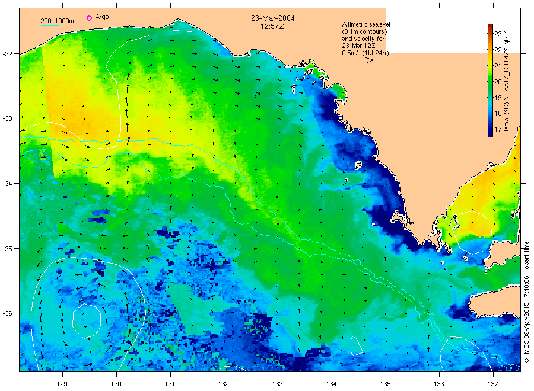
Task: Click the Temp. NOAA17 color bar title
Action: pyautogui.click(x=507, y=81)
